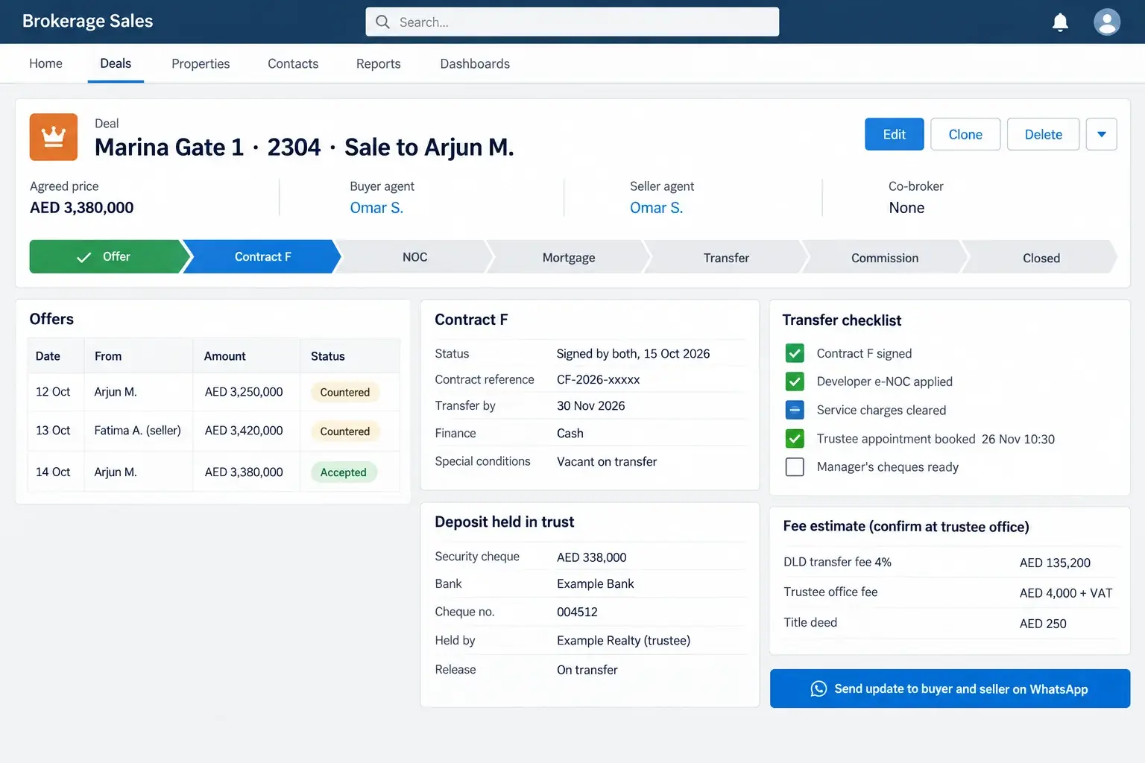Select the Closed stage
The height and width of the screenshot is (763, 1145).
pyautogui.click(x=1041, y=257)
